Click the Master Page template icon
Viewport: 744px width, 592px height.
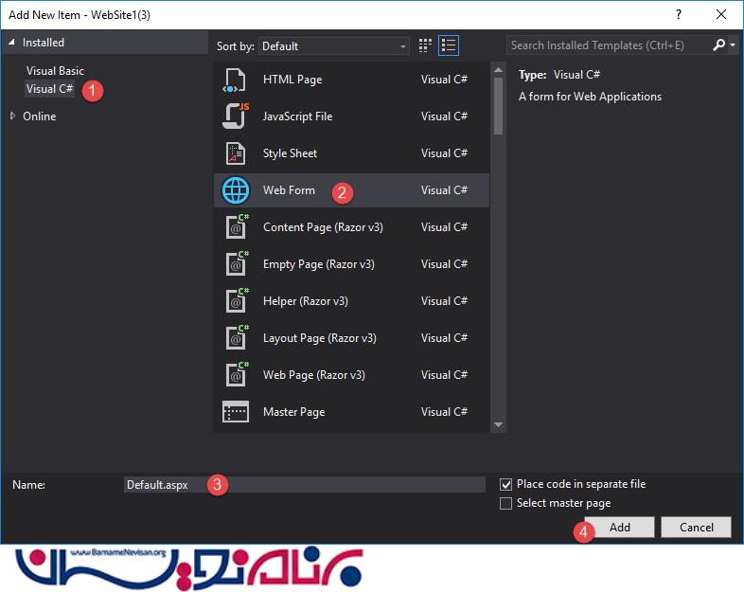point(235,412)
